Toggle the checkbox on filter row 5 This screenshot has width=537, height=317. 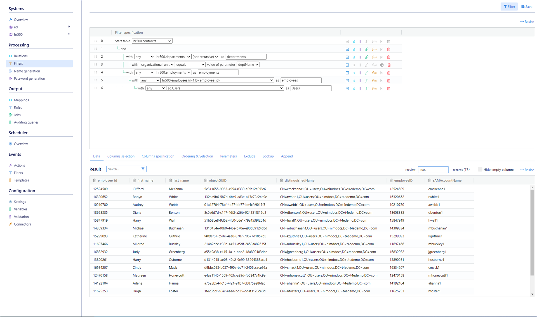click(x=347, y=81)
